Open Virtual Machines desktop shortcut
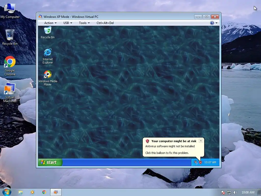Image resolution: width=261 pixels, height=196 pixels. [x=10, y=92]
